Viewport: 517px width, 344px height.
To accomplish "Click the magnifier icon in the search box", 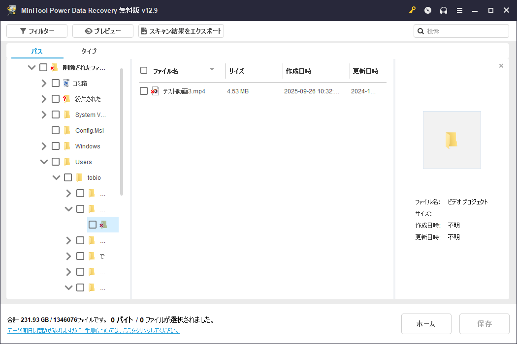I will point(420,31).
